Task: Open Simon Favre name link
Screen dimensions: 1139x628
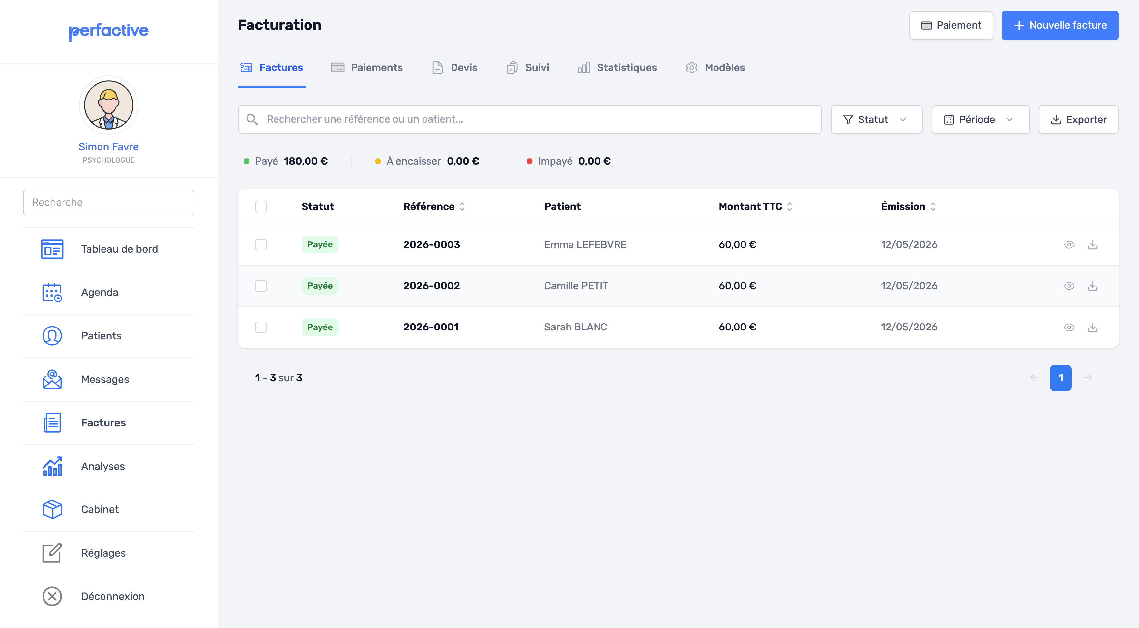Action: (108, 146)
